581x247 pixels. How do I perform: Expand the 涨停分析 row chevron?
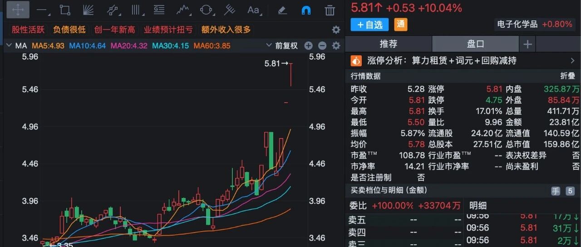[x=572, y=60]
